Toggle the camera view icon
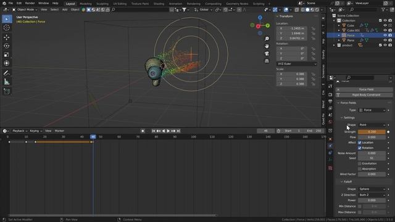 pos(267,54)
